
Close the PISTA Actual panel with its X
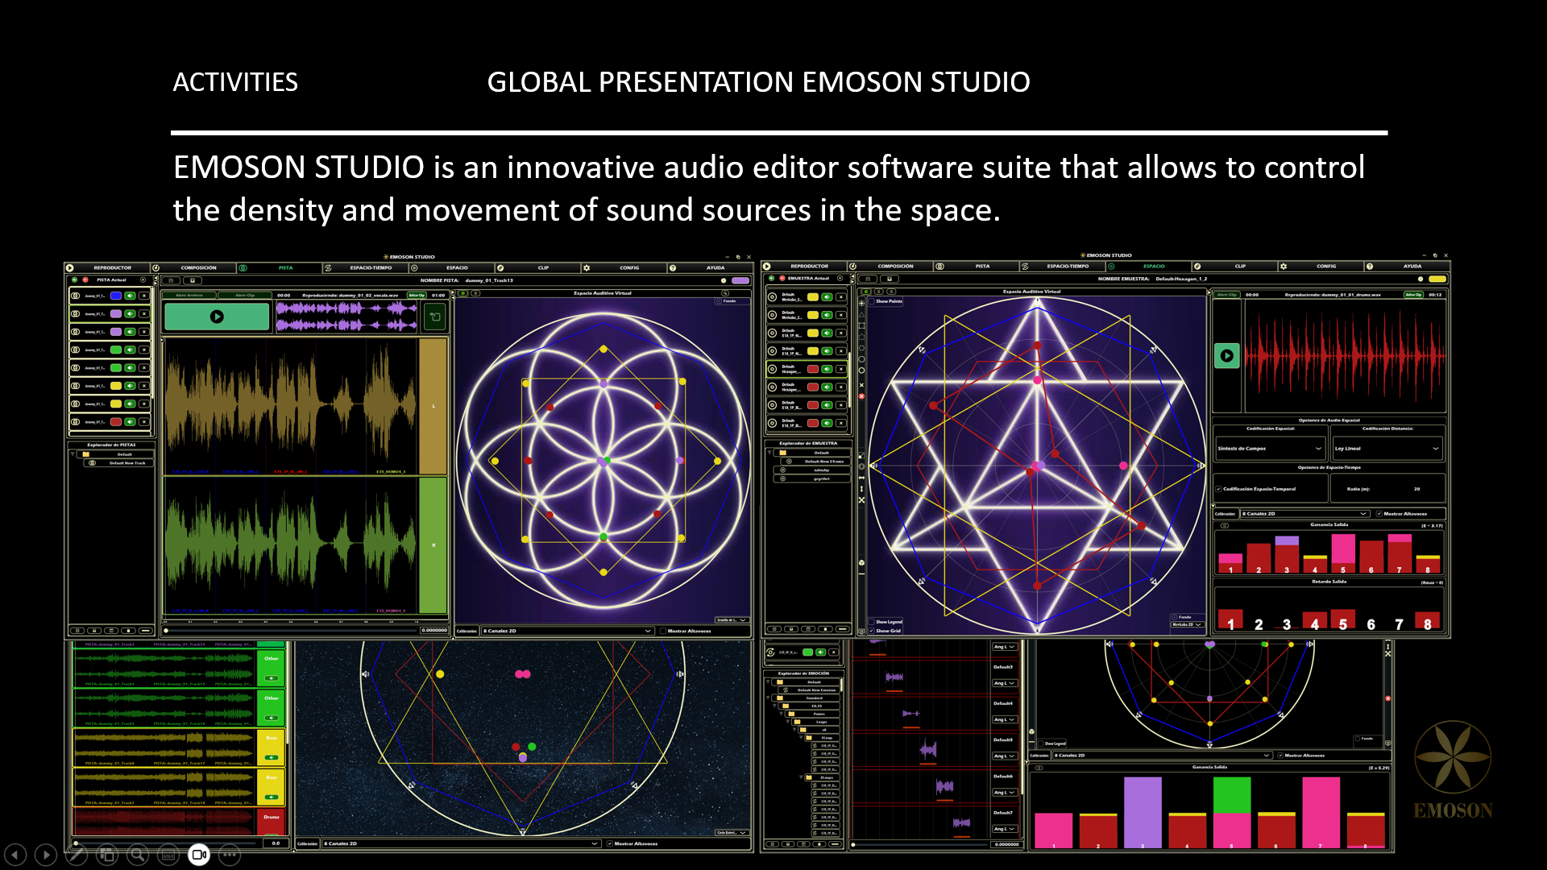click(143, 280)
